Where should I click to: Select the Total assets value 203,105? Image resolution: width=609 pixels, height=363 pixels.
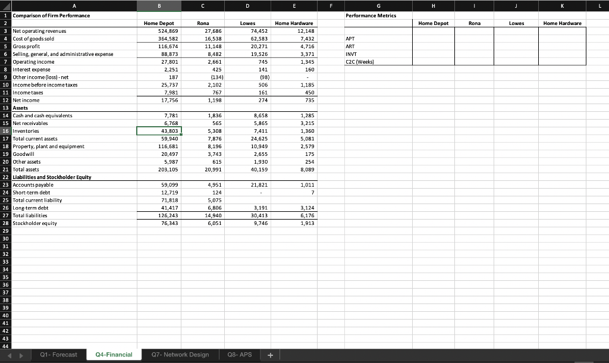tap(159, 170)
